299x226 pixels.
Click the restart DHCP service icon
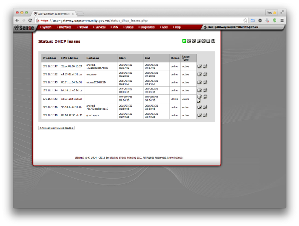point(189,41)
